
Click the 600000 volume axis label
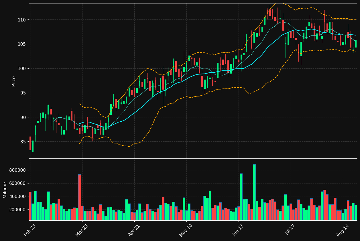pos(18,183)
